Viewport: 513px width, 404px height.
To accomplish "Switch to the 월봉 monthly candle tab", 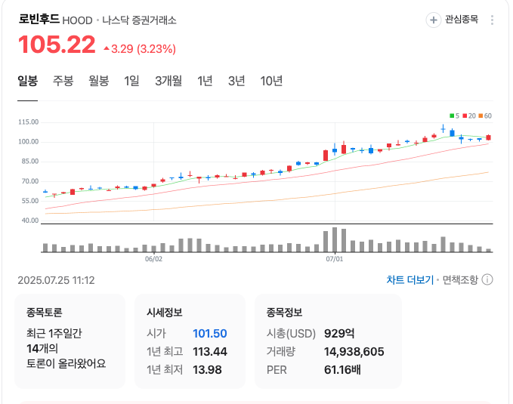I will pyautogui.click(x=99, y=81).
